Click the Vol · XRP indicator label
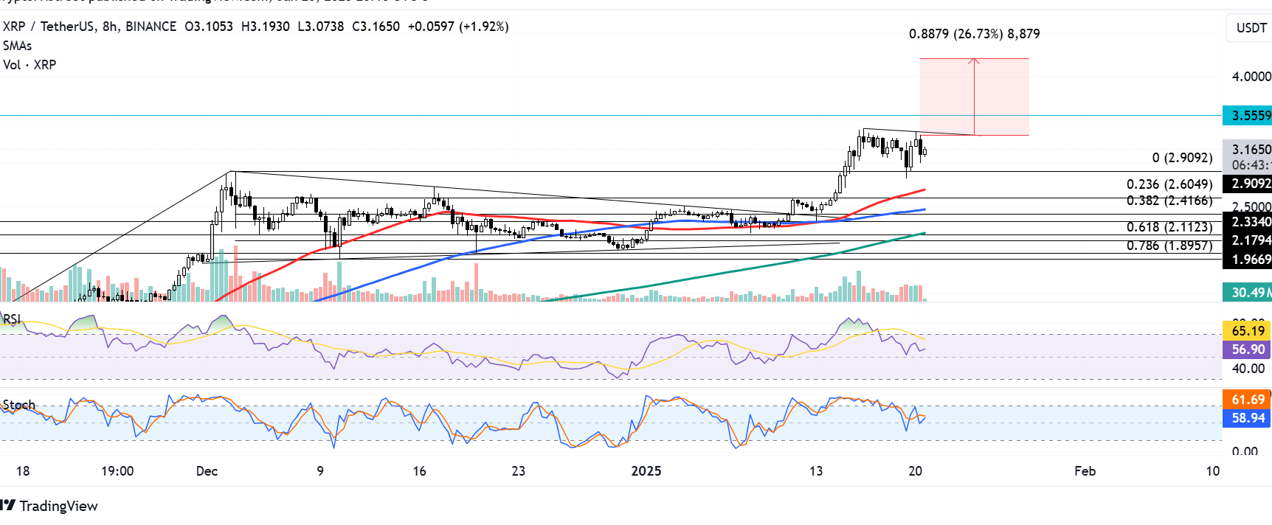 point(30,65)
